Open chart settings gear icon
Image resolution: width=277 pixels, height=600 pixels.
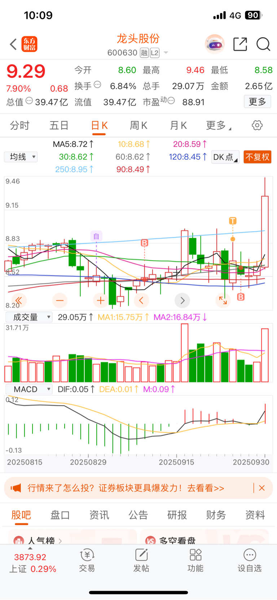pos(257,126)
